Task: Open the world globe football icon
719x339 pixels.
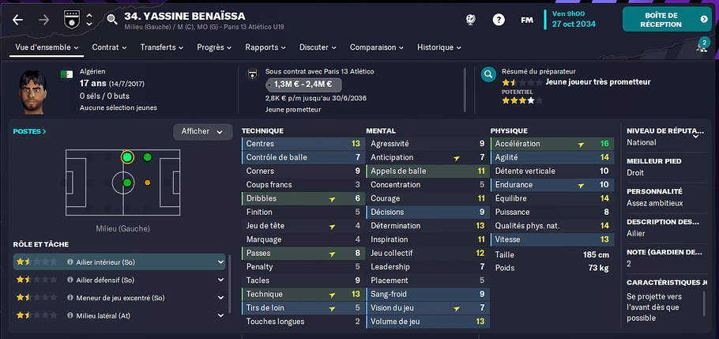Action: [471, 20]
